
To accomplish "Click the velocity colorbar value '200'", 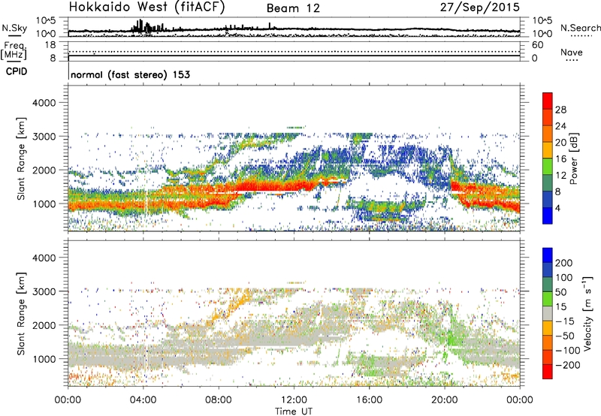I will pyautogui.click(x=564, y=263).
